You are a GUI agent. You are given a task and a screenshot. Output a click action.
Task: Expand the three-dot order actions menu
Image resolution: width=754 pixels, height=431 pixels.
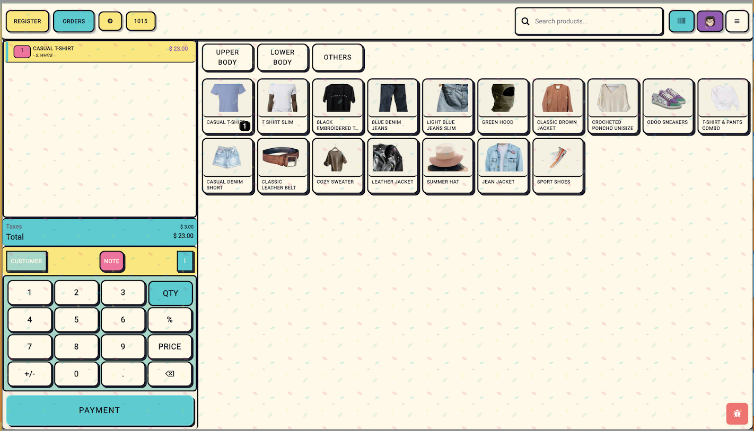tap(185, 261)
